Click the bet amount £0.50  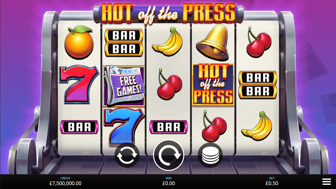[x=272, y=183]
